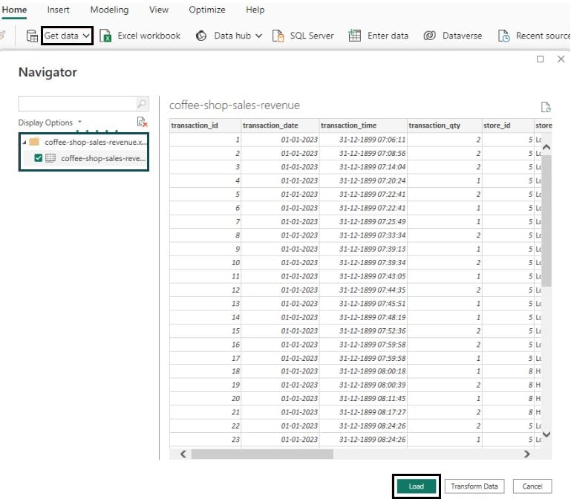Open the Modeling tab
The height and width of the screenshot is (502, 571).
[109, 10]
